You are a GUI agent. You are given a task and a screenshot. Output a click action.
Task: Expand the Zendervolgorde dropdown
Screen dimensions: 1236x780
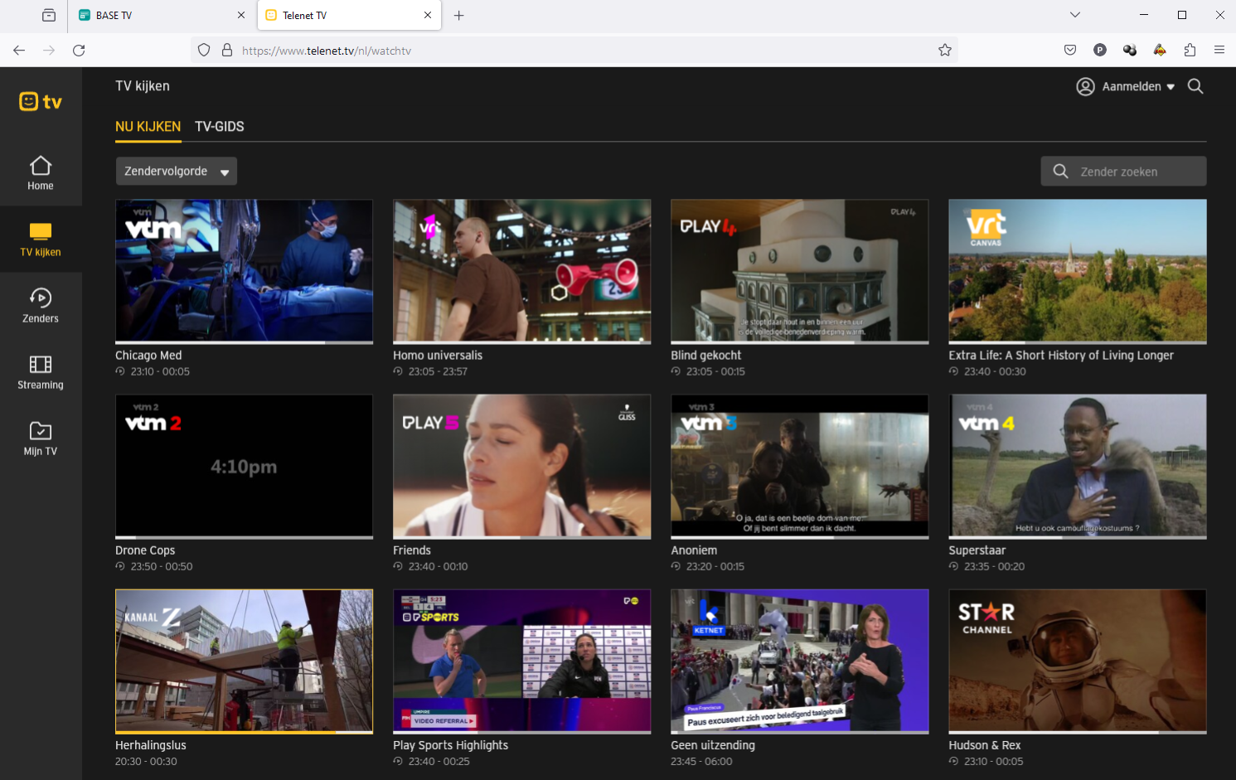[176, 172]
